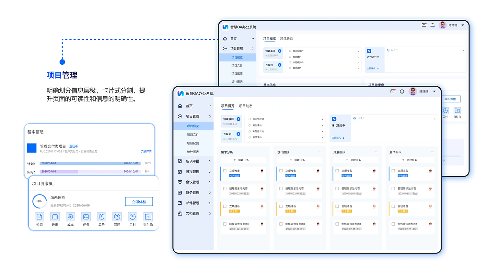Click the 立即体检 button in health card
The width and height of the screenshot is (486, 267).
tap(139, 202)
